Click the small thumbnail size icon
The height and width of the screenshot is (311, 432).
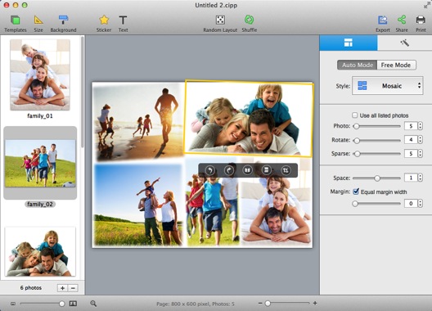pyautogui.click(x=13, y=304)
